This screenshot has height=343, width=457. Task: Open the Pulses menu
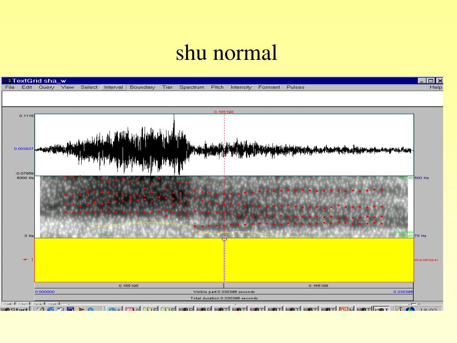pyautogui.click(x=295, y=87)
